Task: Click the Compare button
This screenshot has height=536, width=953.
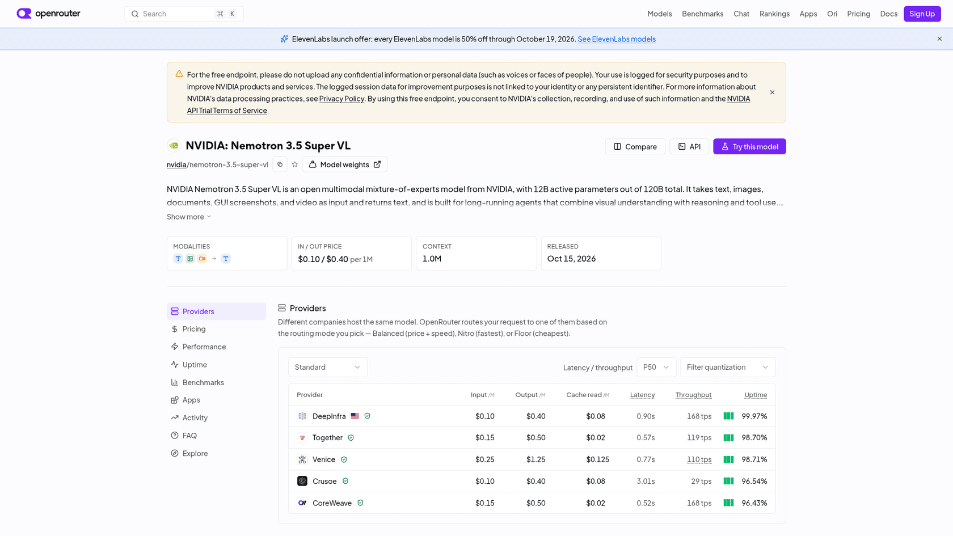Action: coord(635,146)
